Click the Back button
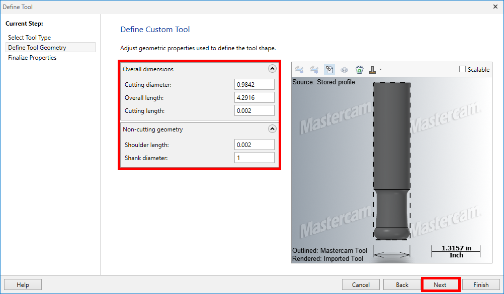 tap(402, 284)
